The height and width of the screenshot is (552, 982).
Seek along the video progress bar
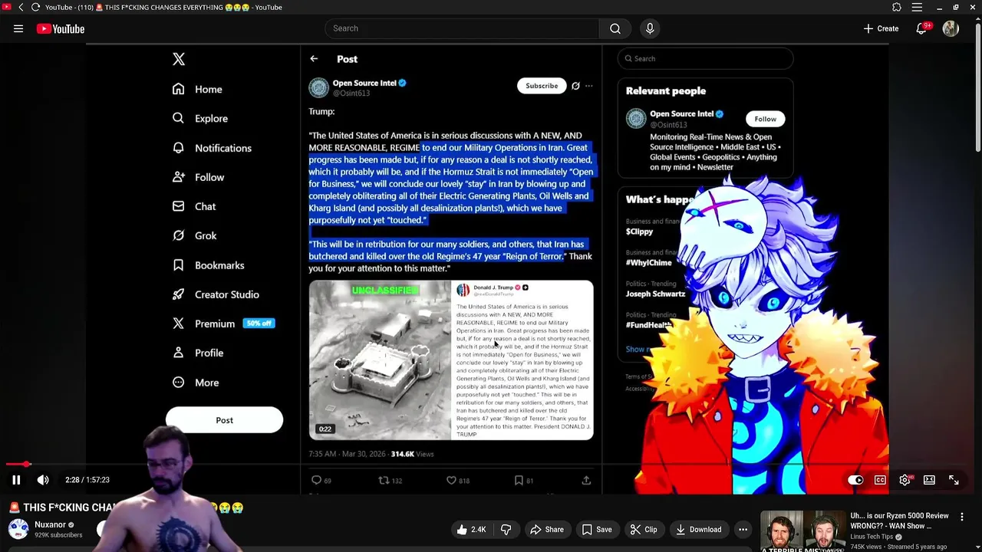(491, 465)
